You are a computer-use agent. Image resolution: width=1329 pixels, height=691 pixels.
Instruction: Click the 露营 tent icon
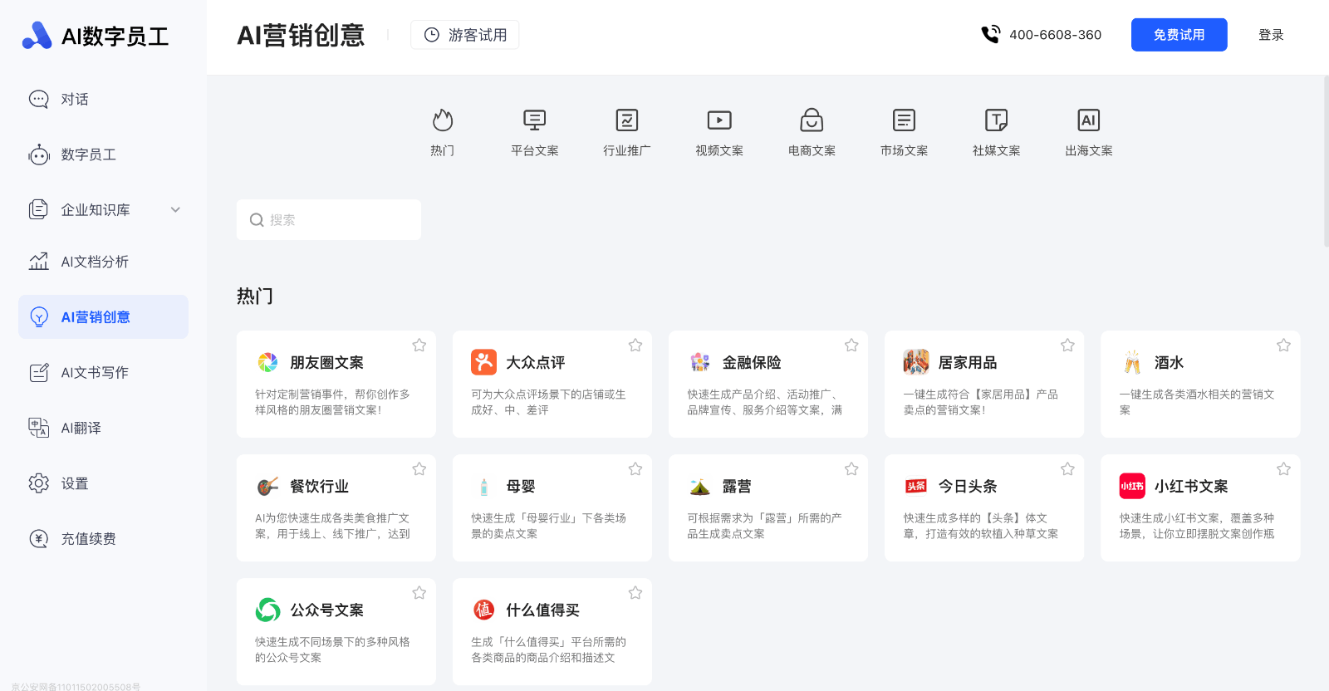point(700,486)
